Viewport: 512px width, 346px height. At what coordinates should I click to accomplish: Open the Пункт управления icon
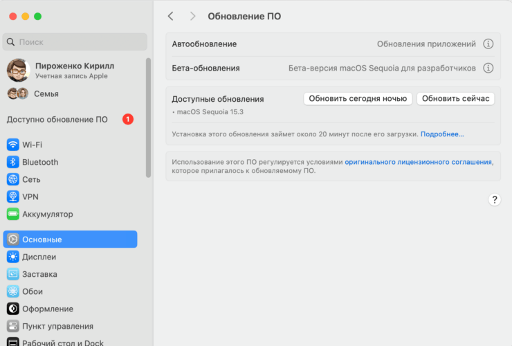[12, 326]
